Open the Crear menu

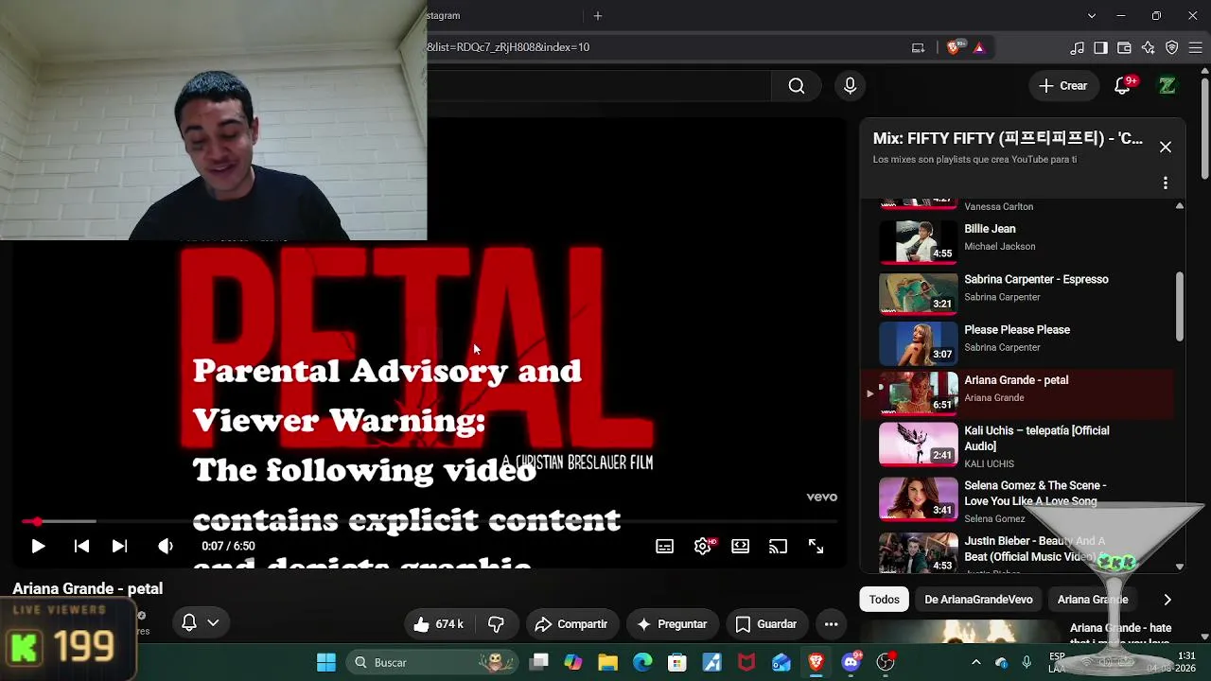point(1063,86)
